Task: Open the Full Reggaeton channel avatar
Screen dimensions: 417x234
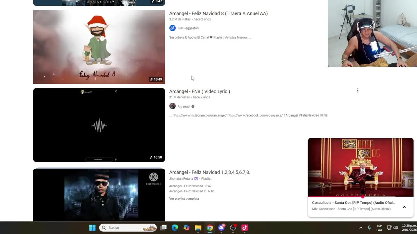Action: pos(172,28)
